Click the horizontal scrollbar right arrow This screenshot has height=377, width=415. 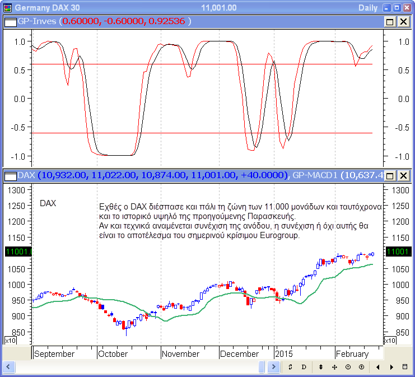274,367
